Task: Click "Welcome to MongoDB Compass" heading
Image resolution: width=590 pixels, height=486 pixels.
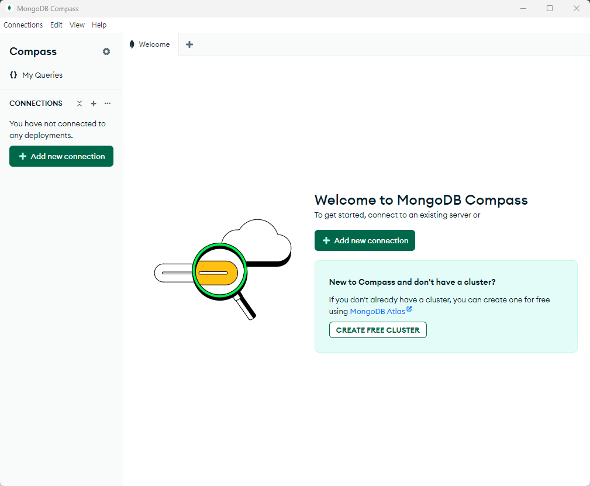Action: (x=421, y=200)
